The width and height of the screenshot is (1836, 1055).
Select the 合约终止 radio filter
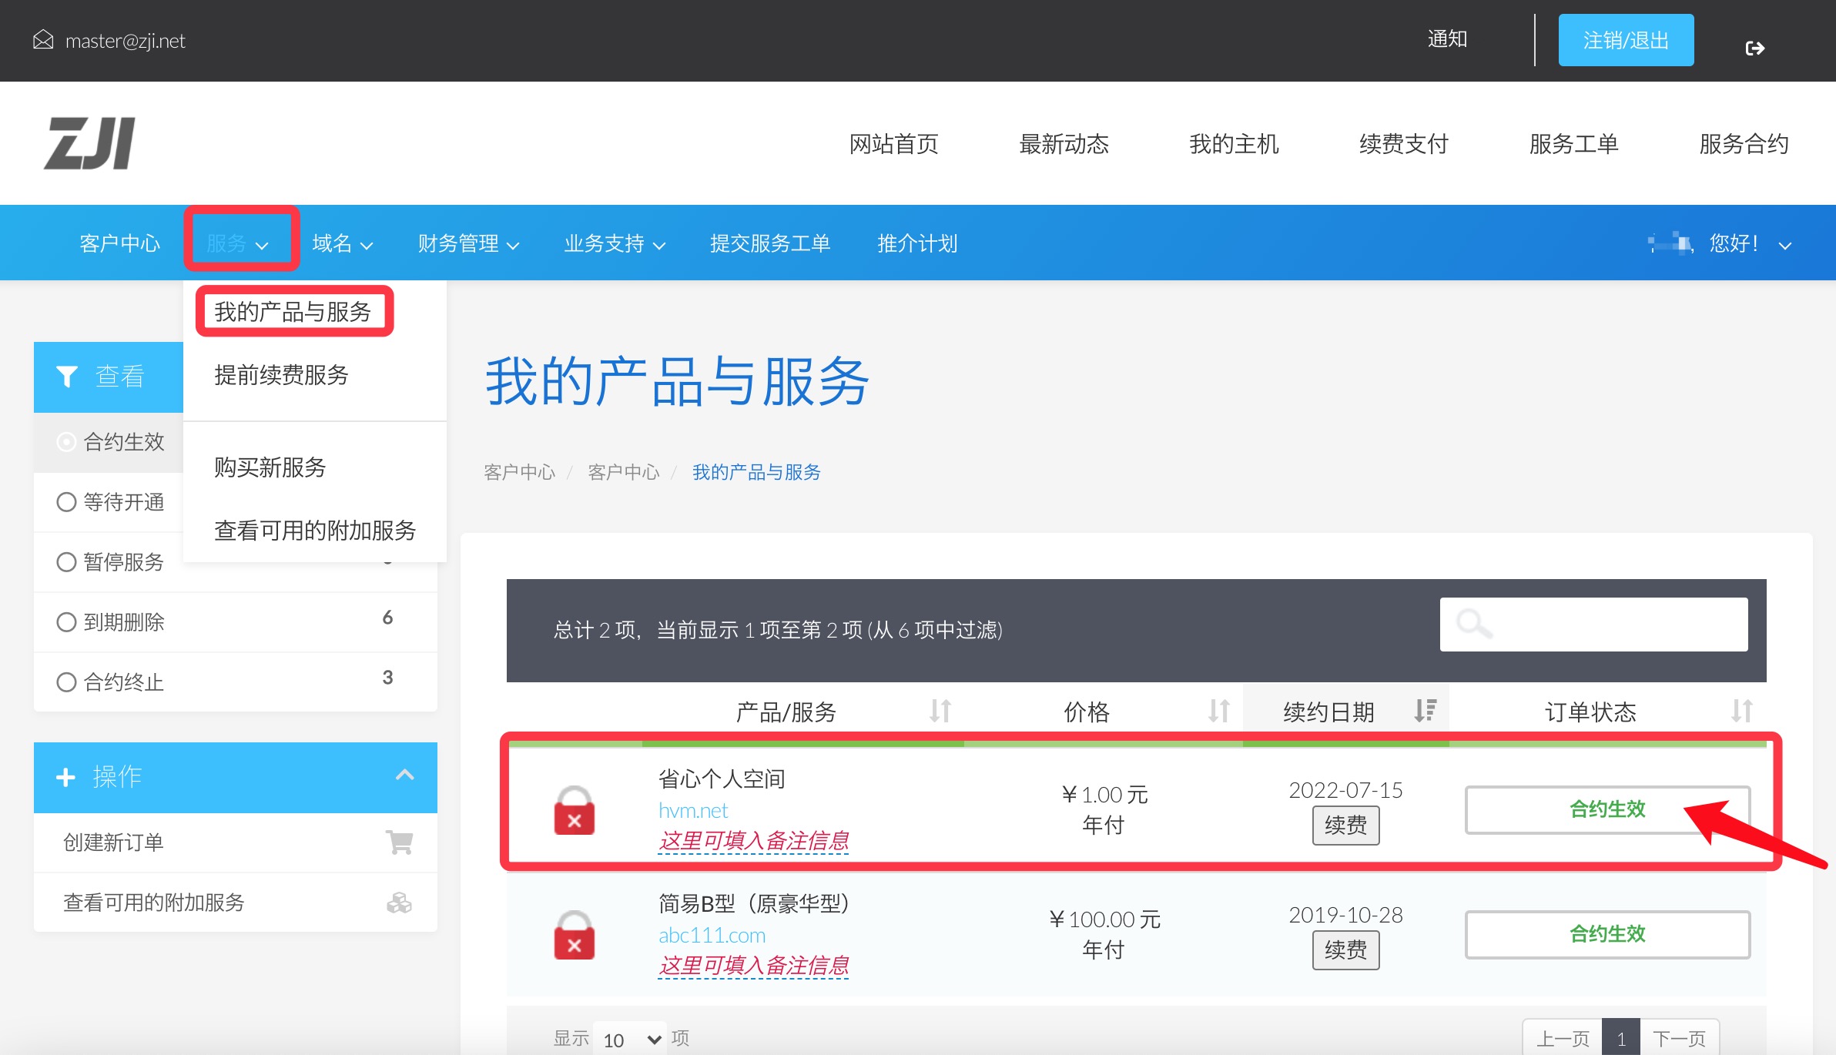pyautogui.click(x=66, y=682)
